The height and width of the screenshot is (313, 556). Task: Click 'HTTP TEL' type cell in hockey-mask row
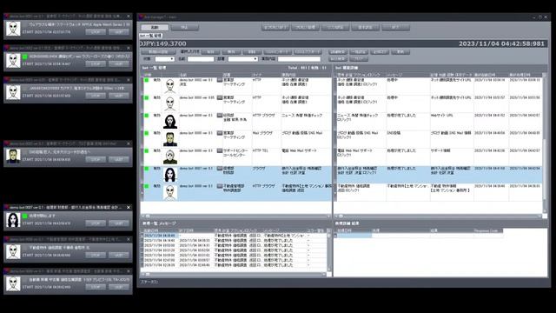[261, 150]
